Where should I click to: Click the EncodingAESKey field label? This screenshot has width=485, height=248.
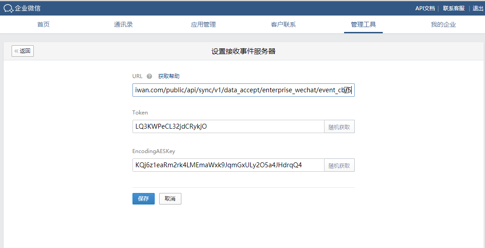coord(154,151)
